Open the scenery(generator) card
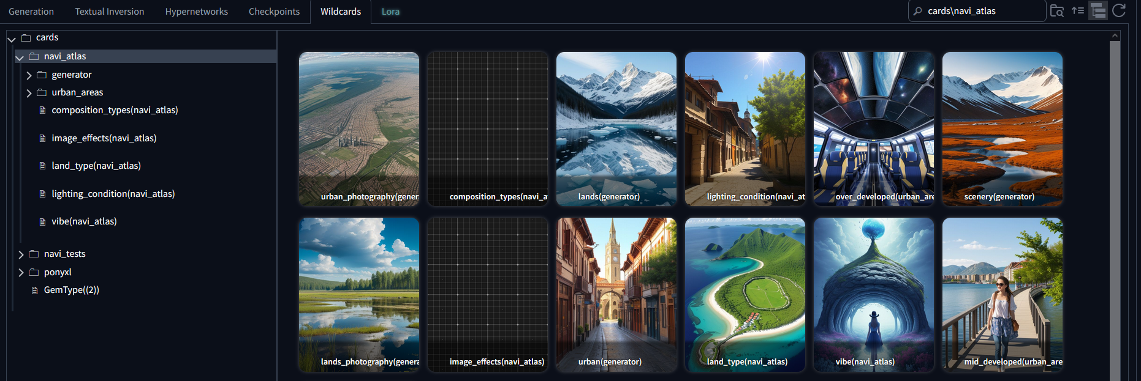 pyautogui.click(x=1003, y=129)
